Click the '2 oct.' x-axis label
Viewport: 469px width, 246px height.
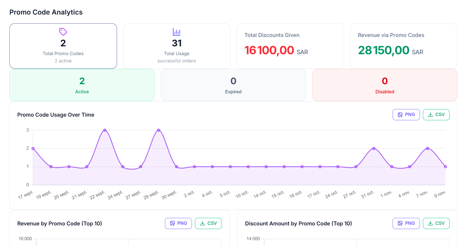[189, 194]
